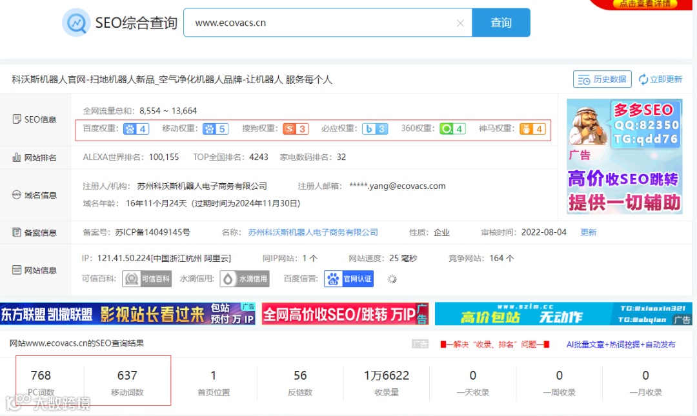Click the 360权重 badge showing 4
The width and height of the screenshot is (697, 416).
452,129
